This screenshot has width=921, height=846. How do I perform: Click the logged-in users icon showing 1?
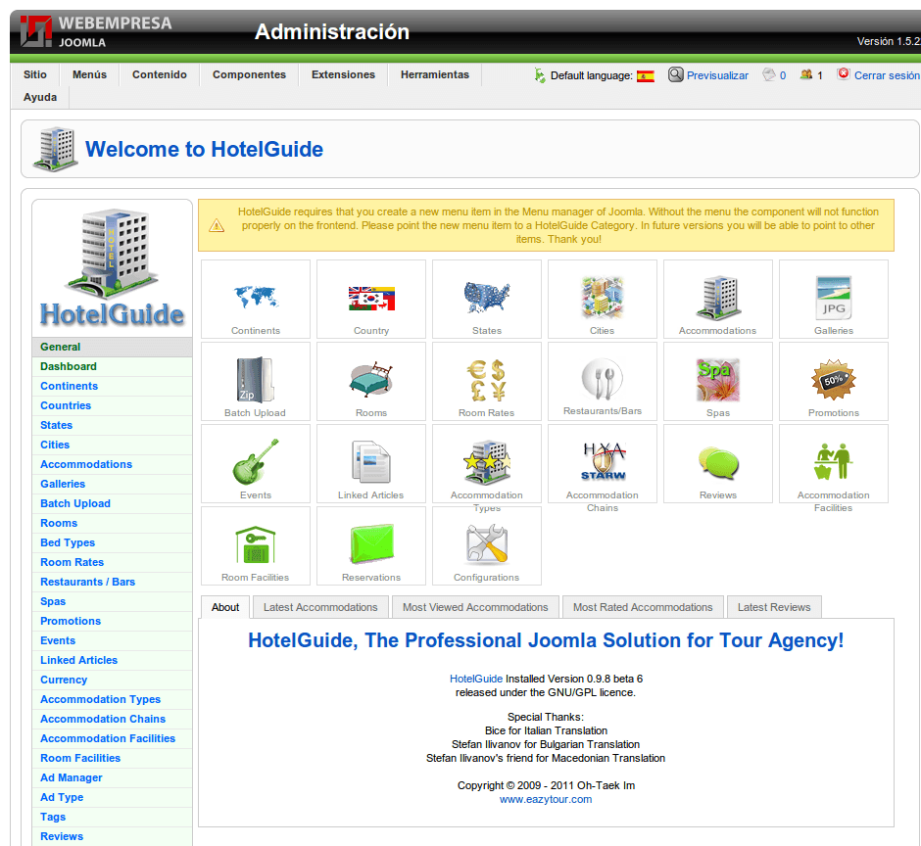point(805,74)
